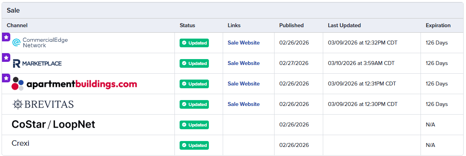Click published date in the apartmentbuildings.com row
Screen dimensions: 466x156
(x=294, y=84)
